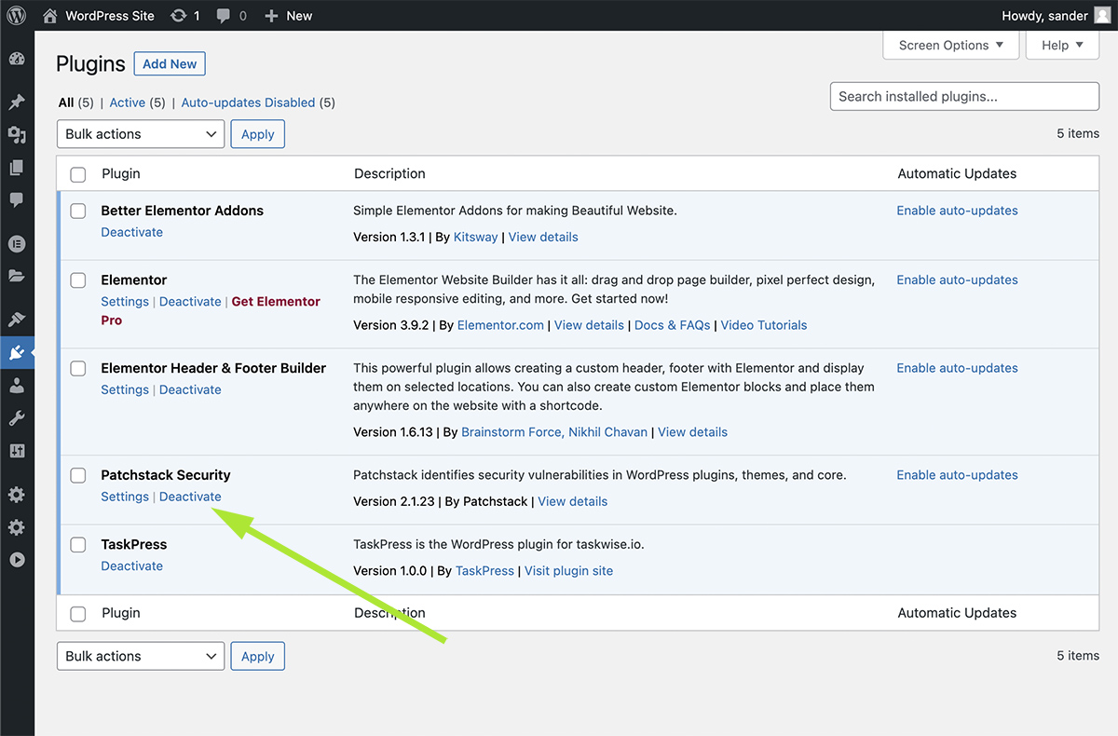Tick the checkbox for the Elementor plugin

(x=78, y=281)
